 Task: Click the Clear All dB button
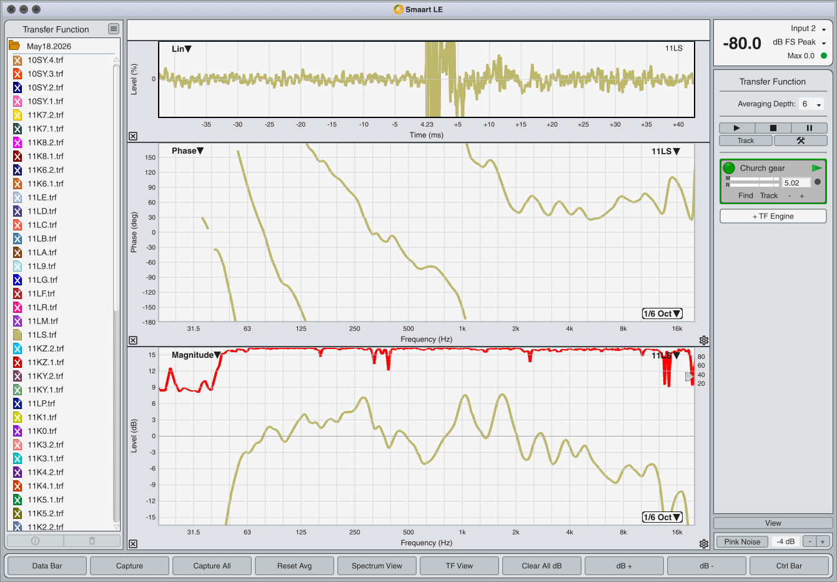[x=542, y=566]
